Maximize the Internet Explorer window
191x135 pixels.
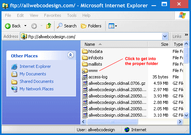(164, 4)
